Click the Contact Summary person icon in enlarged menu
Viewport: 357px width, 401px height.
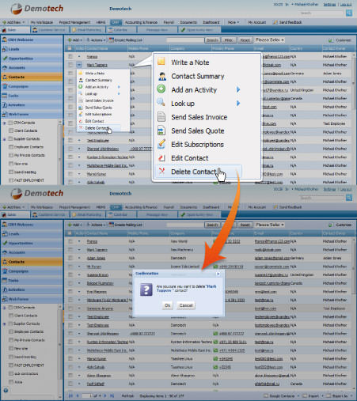(x=161, y=76)
